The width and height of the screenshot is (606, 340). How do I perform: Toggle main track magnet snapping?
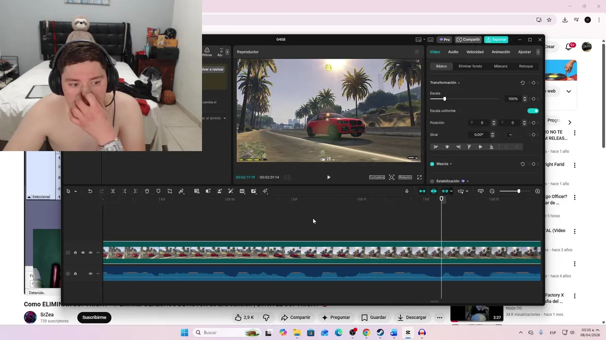422,191
